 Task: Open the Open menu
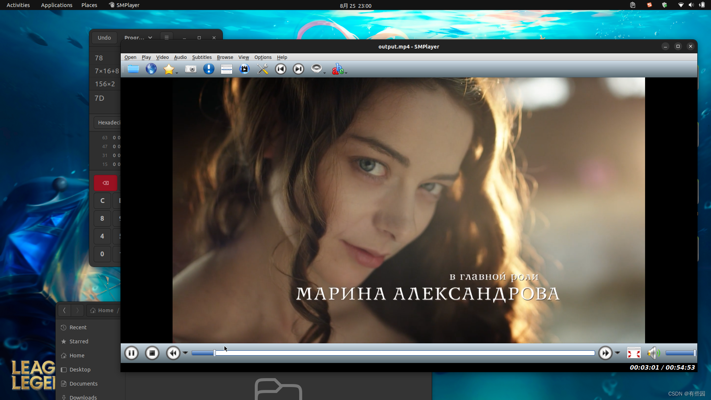(130, 57)
